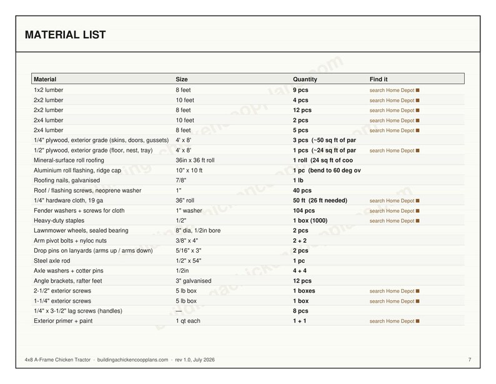This screenshot has width=496, height=384.
Task: Click the icon beside Fender washers Home Depot link
Action: click(x=417, y=211)
